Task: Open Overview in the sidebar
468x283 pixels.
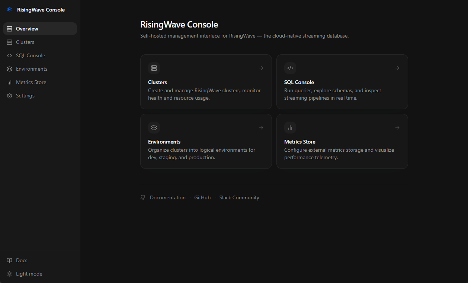Action: coord(40,29)
